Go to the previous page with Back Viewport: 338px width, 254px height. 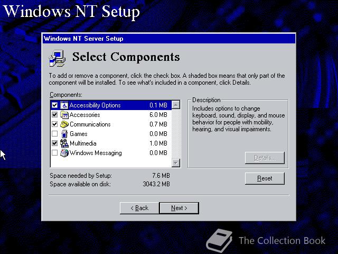[x=139, y=208]
